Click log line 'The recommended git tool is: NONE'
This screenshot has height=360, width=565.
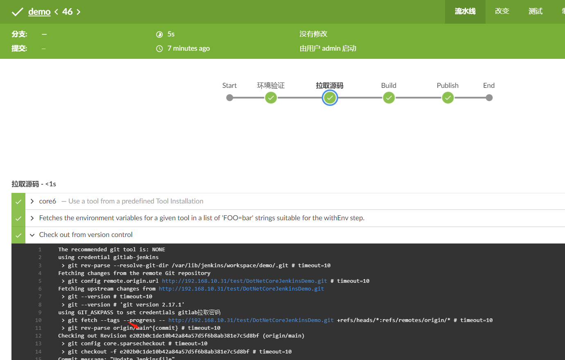coord(111,250)
